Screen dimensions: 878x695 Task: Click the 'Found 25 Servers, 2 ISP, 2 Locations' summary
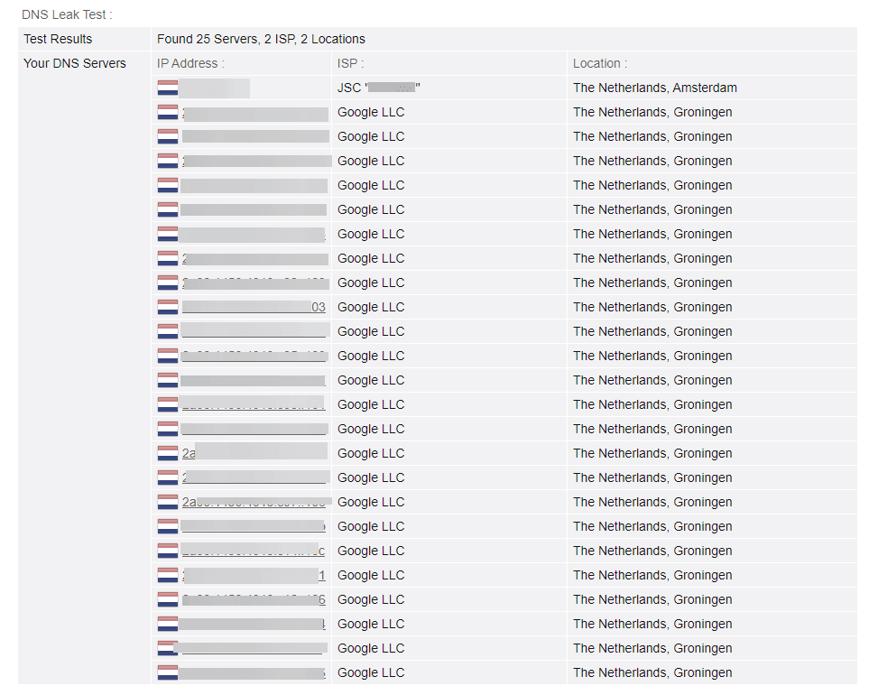click(x=261, y=39)
